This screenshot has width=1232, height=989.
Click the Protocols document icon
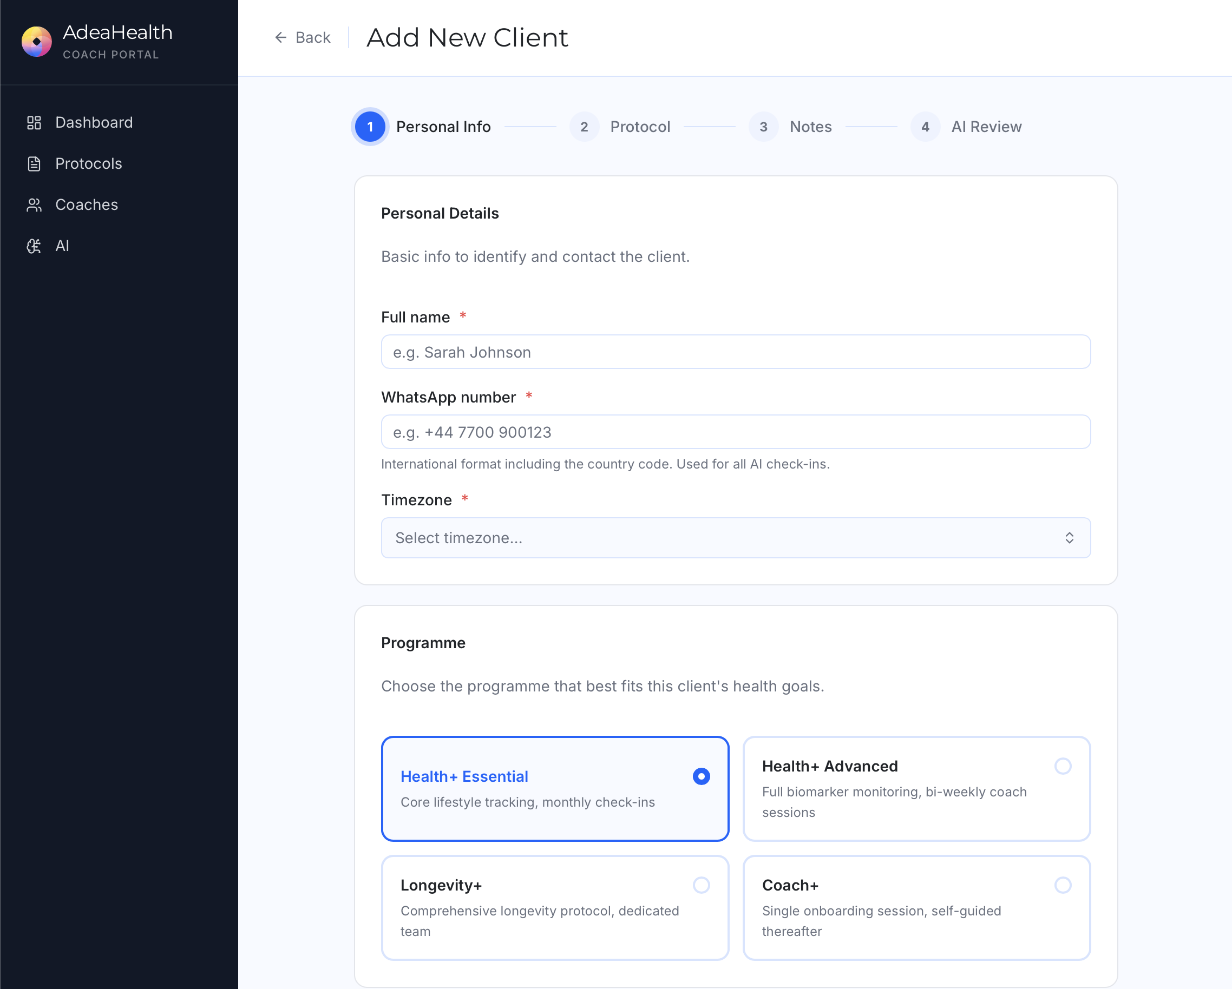point(34,164)
